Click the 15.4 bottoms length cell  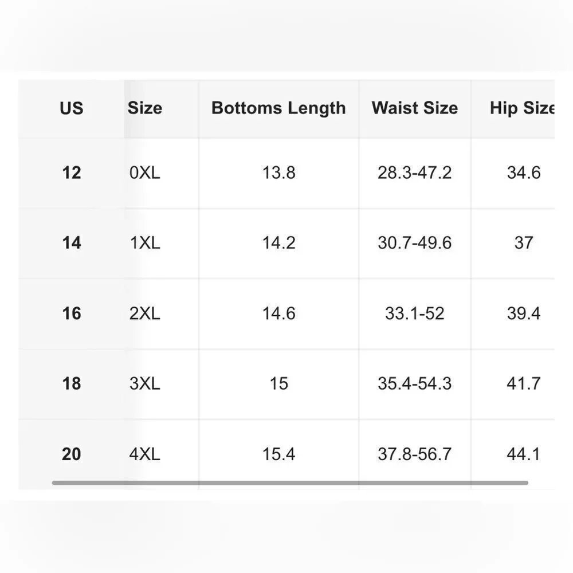tap(279, 454)
